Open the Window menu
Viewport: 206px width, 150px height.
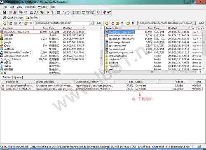coord(43,7)
